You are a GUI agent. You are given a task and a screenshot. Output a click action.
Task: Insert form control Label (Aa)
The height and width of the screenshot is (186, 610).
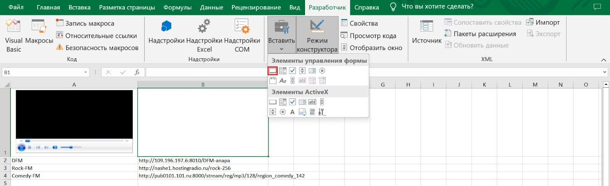(283, 80)
